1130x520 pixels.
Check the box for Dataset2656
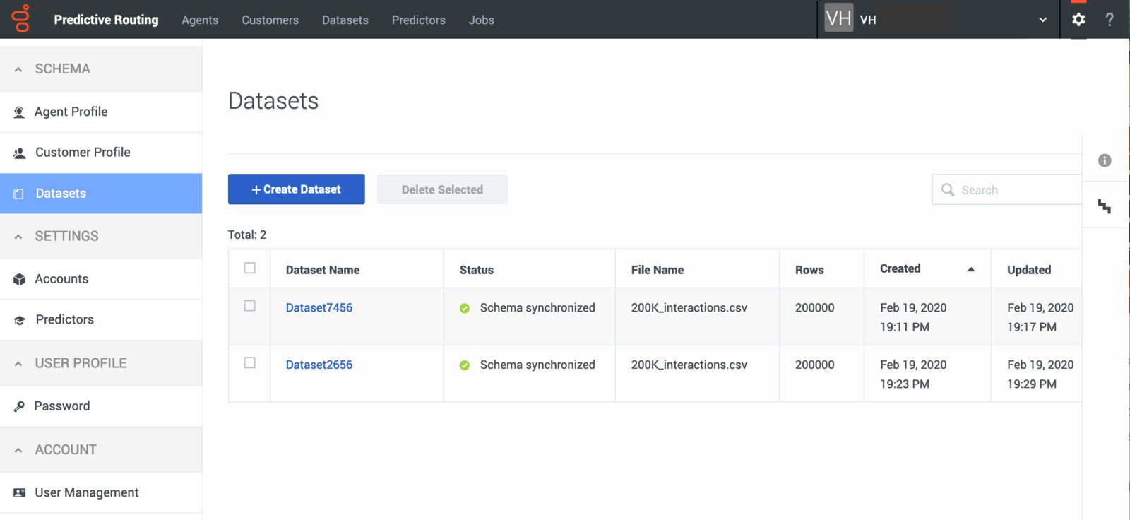point(250,362)
